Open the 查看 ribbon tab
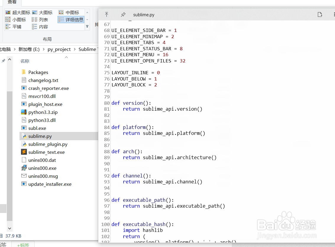This screenshot has height=247, width=335. tap(12, 2)
